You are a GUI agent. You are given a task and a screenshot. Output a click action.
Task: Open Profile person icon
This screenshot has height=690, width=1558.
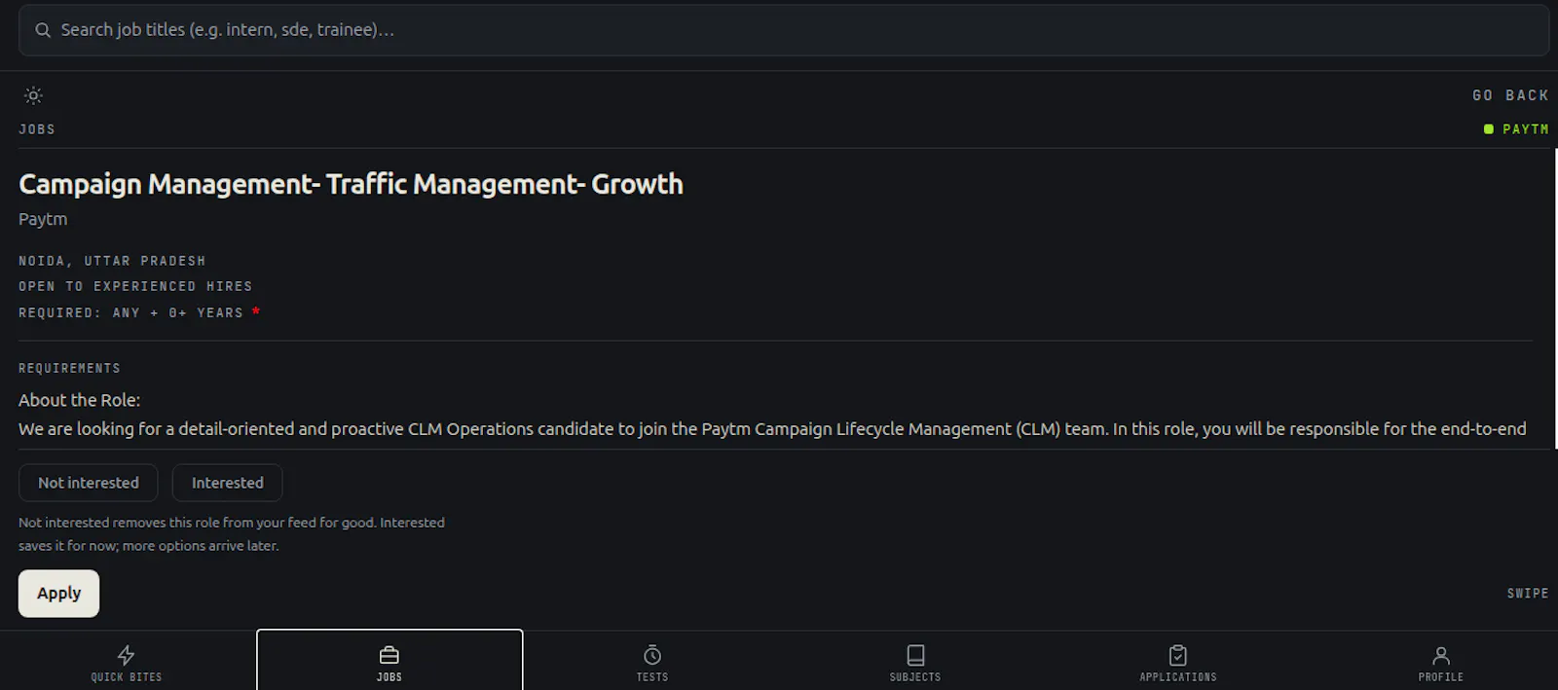(x=1441, y=655)
